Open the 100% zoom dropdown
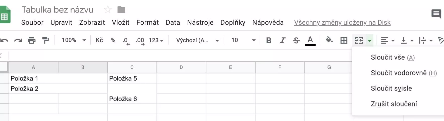This screenshot has width=444, height=121. [74, 40]
